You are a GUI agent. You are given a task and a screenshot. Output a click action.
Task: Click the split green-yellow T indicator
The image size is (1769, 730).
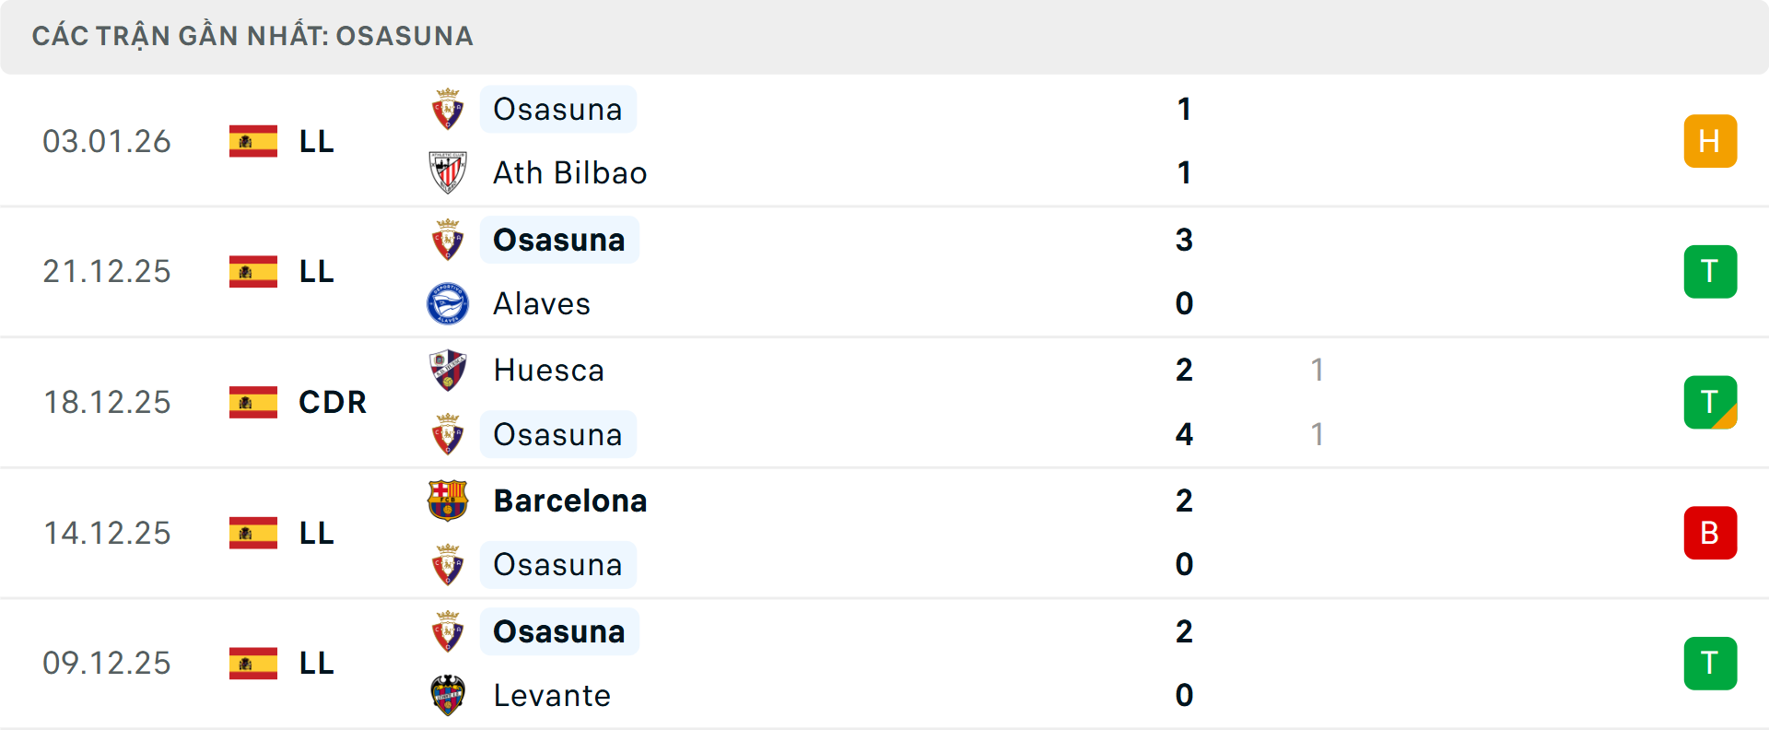[x=1710, y=402]
